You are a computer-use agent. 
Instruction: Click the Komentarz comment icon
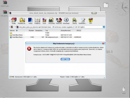tap(83, 21)
